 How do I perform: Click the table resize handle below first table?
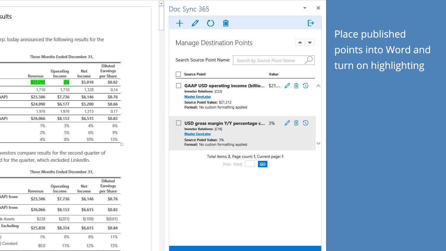tap(122, 144)
